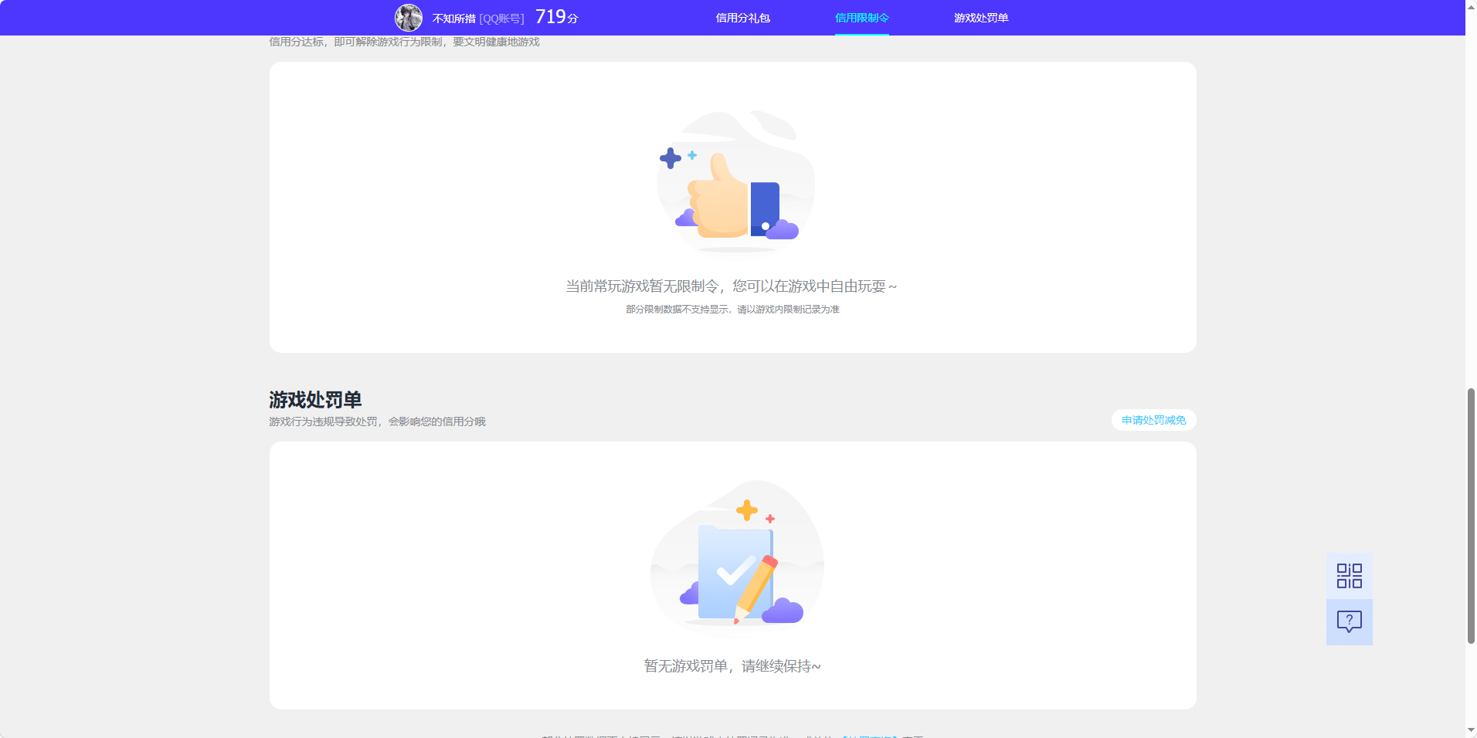Click the [QQ账号] label in the header

(x=501, y=19)
